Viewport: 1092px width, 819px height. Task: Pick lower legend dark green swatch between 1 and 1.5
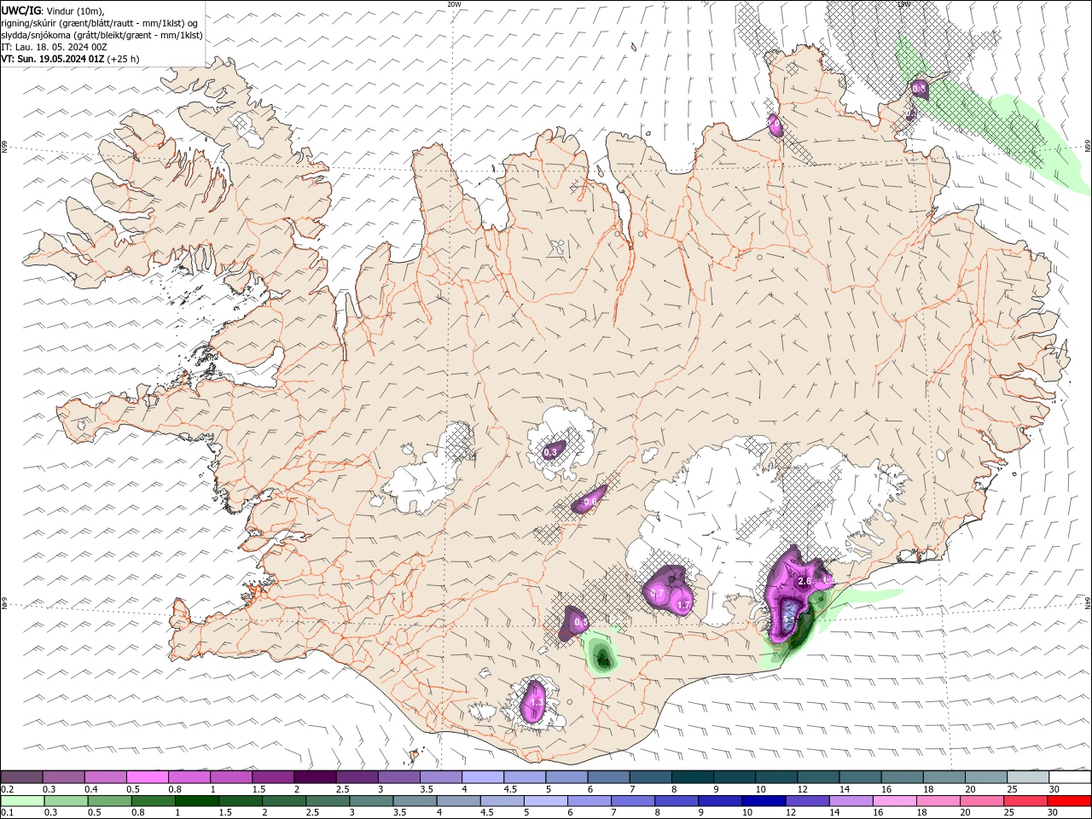(196, 801)
